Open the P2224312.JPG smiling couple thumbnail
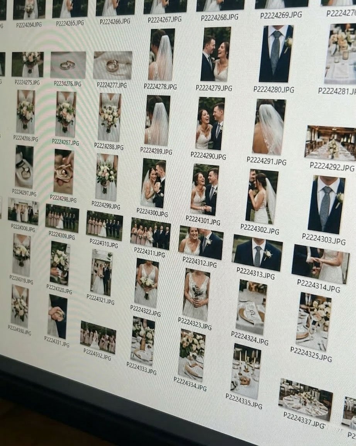 pos(201,243)
